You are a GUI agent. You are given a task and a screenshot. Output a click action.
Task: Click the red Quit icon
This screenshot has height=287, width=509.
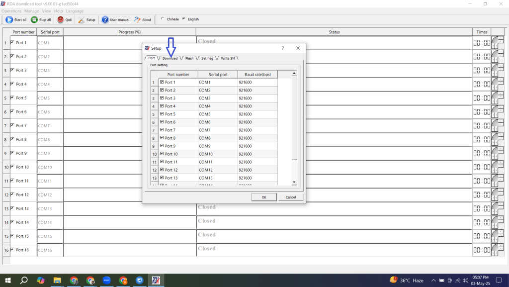(61, 20)
